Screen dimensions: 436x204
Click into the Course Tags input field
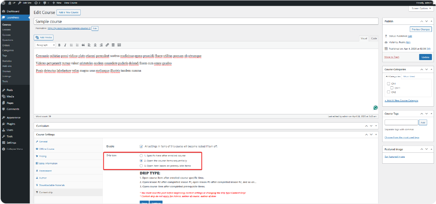tap(401, 123)
